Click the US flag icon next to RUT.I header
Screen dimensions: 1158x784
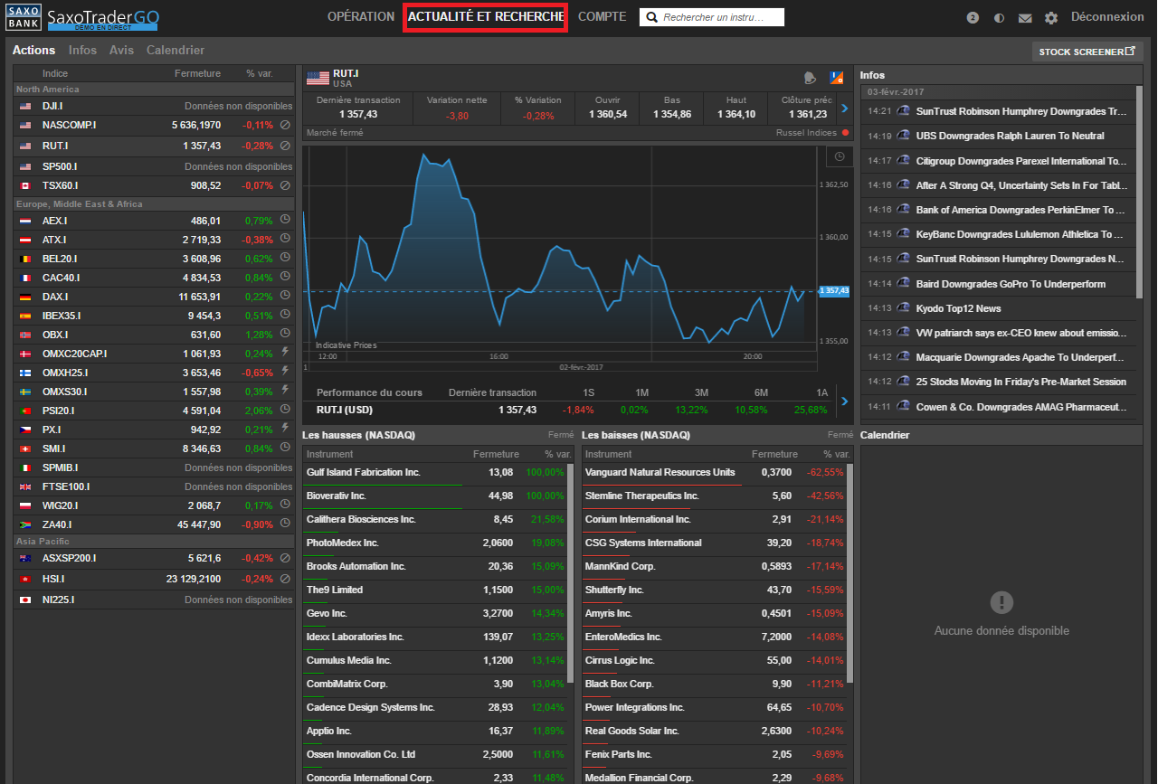click(x=317, y=78)
